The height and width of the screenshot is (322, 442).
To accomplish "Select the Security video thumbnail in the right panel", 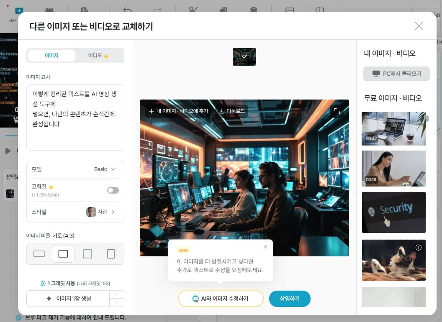I will tap(393, 212).
